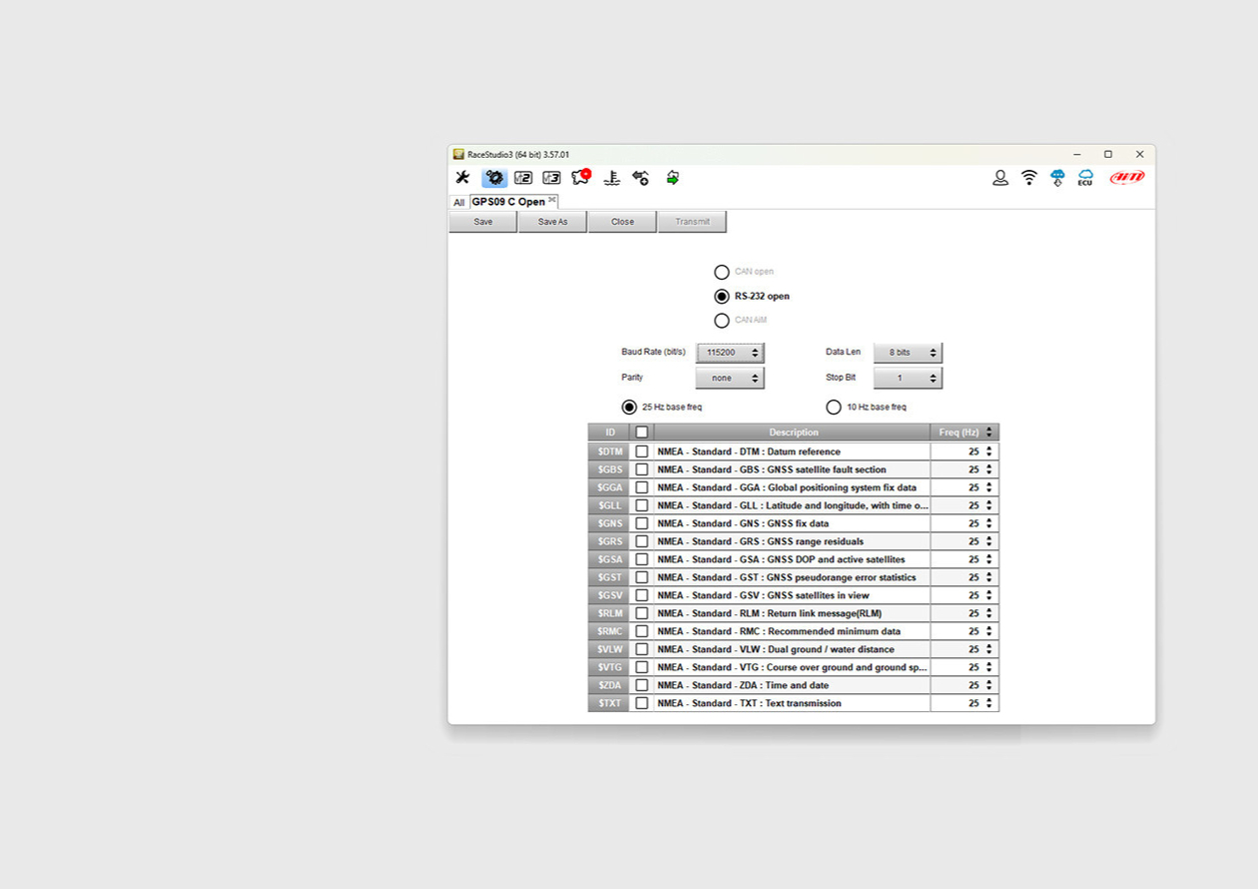Enable the $GRS range residuals checkbox
Screen dimensions: 1258x889
[x=642, y=541]
